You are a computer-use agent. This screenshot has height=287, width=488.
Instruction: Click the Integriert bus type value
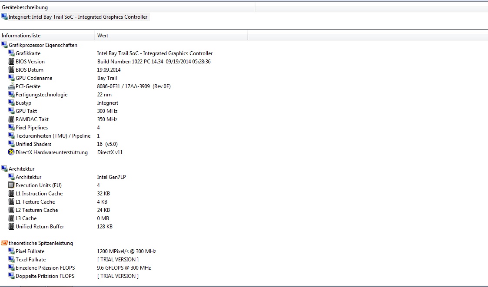point(108,102)
